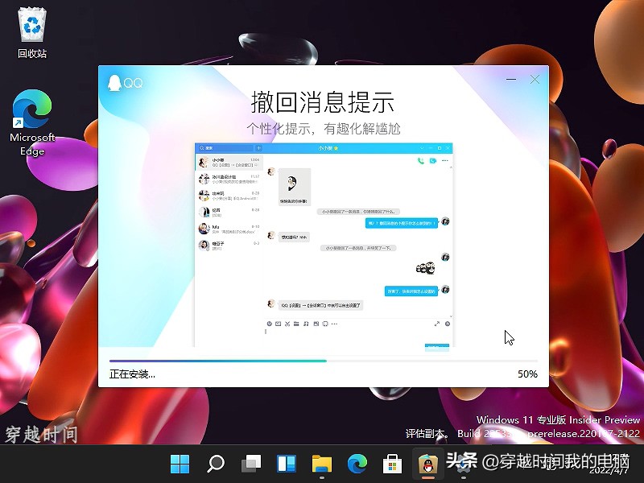
Task: Click the screenshot scissors icon in the chat toolbar
Action: click(x=287, y=324)
